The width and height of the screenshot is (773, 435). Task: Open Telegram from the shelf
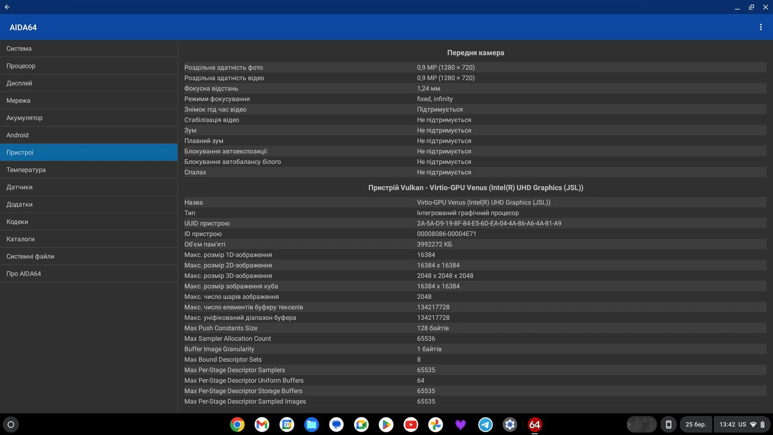point(486,425)
